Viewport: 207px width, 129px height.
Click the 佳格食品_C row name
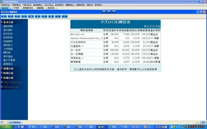tap(77, 58)
